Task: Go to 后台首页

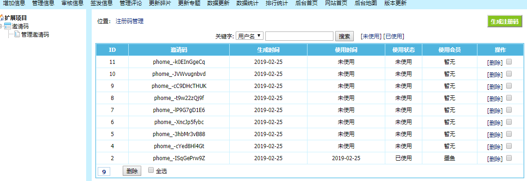Action: click(x=306, y=3)
